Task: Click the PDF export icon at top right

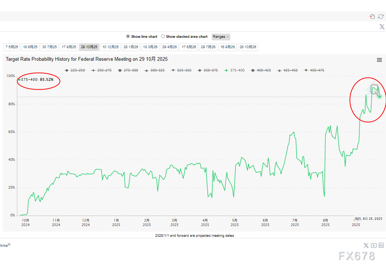Action: click(372, 16)
